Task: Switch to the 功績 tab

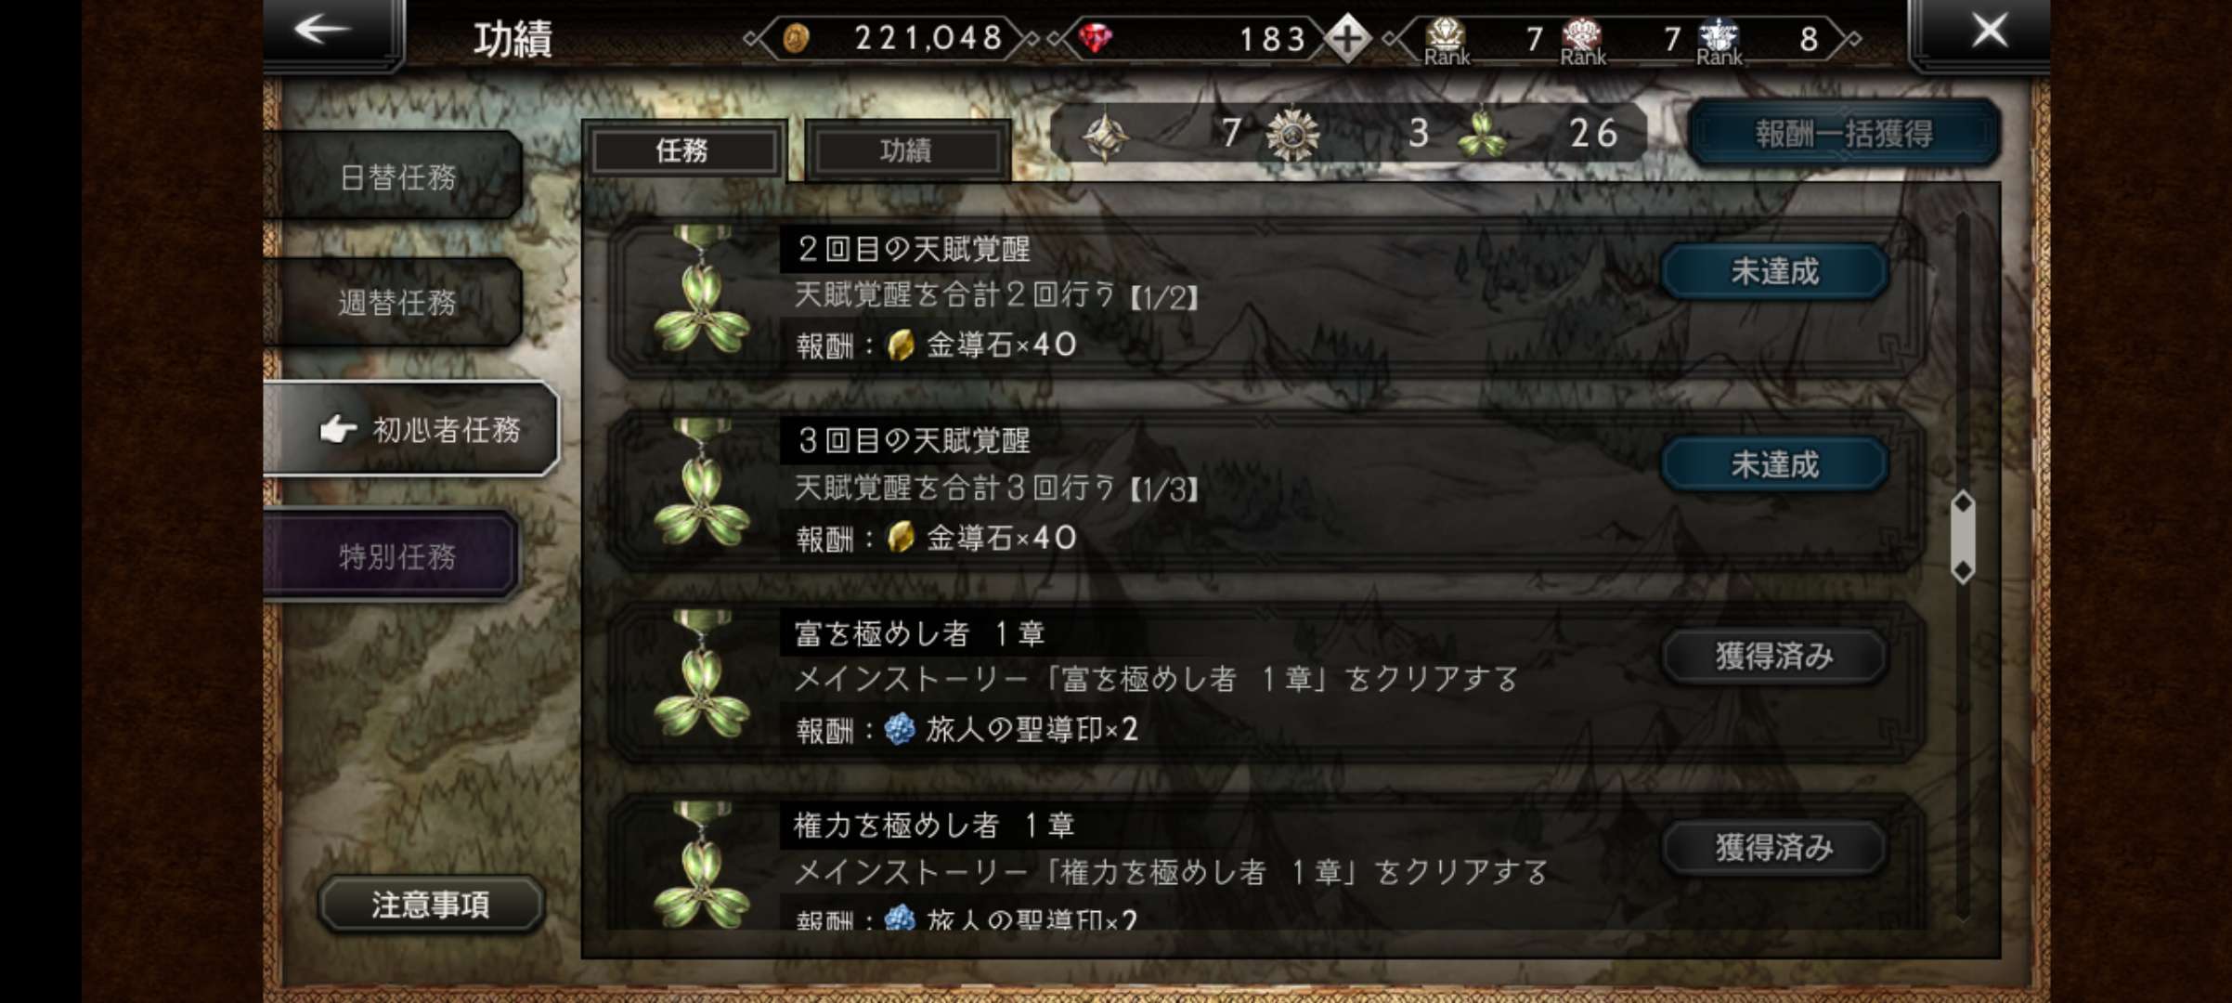Action: click(907, 150)
